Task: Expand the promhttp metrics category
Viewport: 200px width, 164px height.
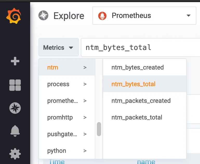Action: [67, 117]
